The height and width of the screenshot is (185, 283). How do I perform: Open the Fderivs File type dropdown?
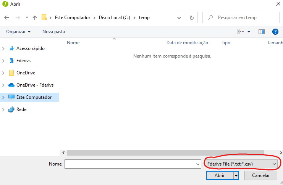241,164
